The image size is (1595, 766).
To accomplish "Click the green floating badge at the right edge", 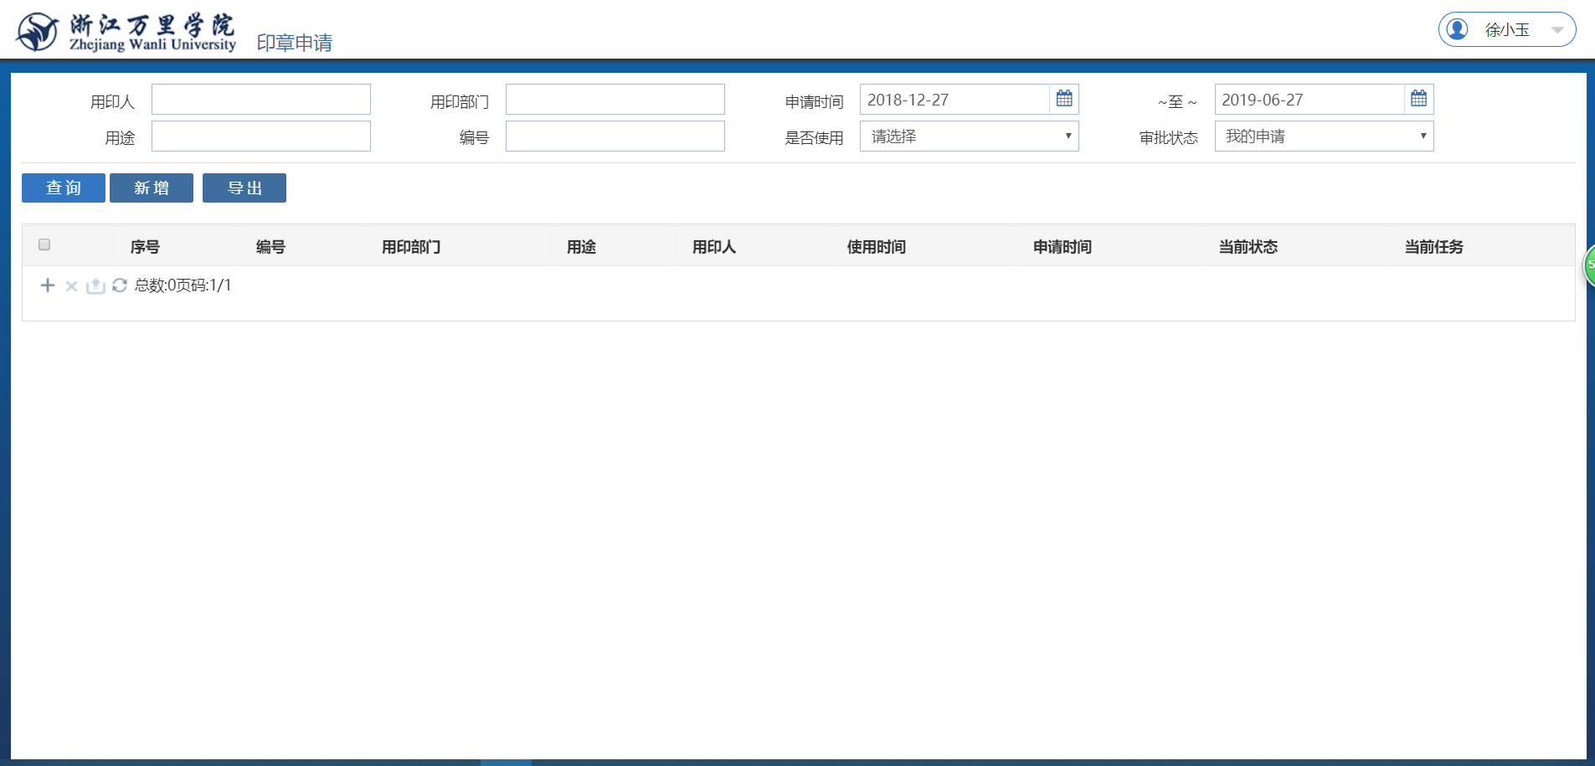I will (1589, 265).
